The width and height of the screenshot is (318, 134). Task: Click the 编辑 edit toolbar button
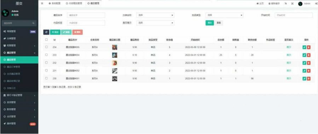click(66, 32)
